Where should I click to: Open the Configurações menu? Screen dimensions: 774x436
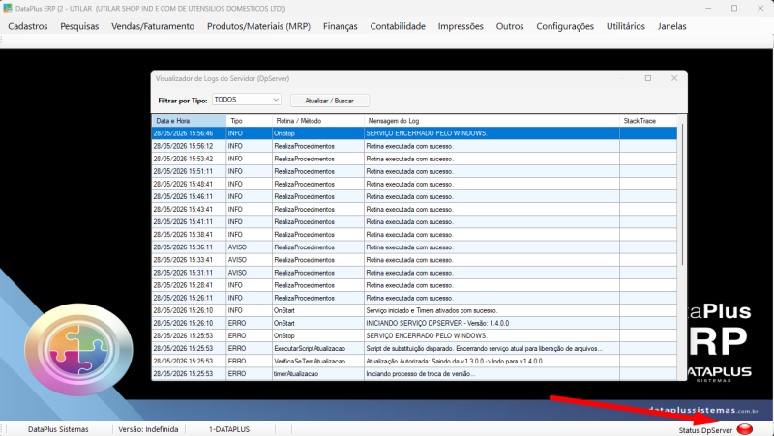(x=565, y=26)
